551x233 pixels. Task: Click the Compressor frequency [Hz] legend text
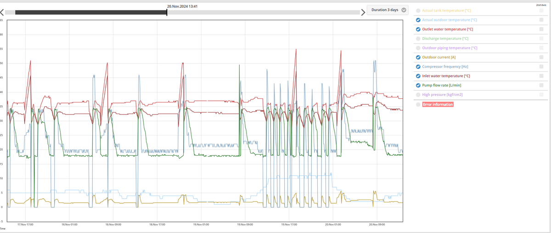click(445, 67)
